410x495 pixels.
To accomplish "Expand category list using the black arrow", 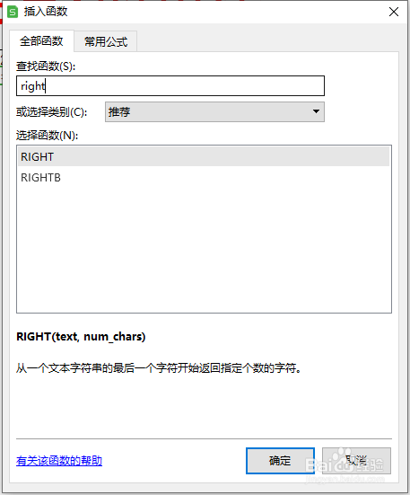I will pyautogui.click(x=316, y=111).
